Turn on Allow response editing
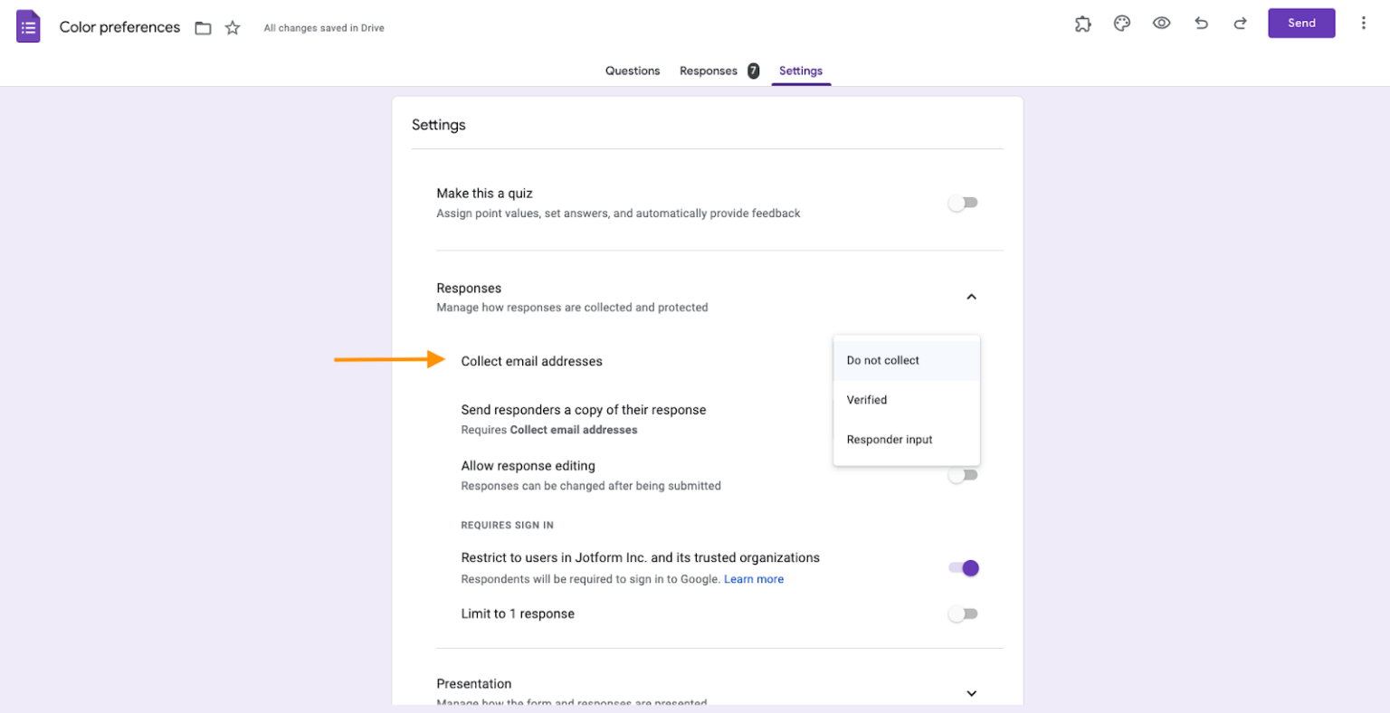 (962, 474)
